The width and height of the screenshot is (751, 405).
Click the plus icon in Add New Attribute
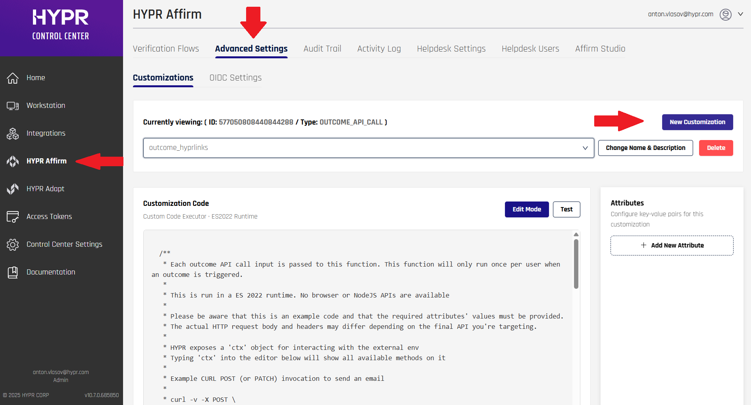(x=643, y=245)
